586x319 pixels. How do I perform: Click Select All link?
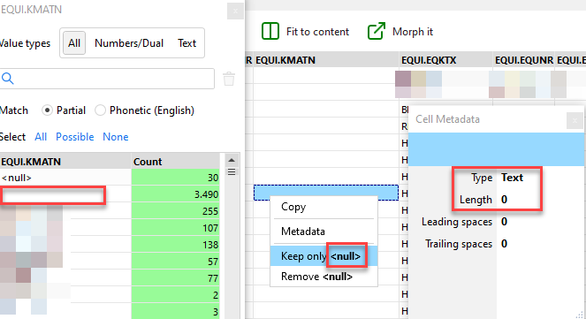(41, 137)
